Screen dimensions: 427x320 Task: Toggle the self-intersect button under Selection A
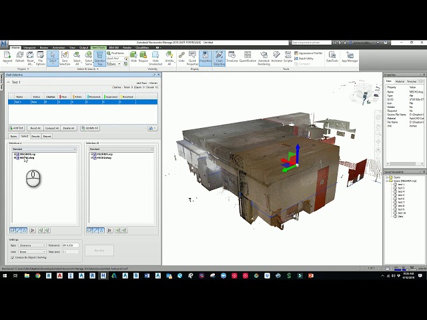[x=33, y=231]
